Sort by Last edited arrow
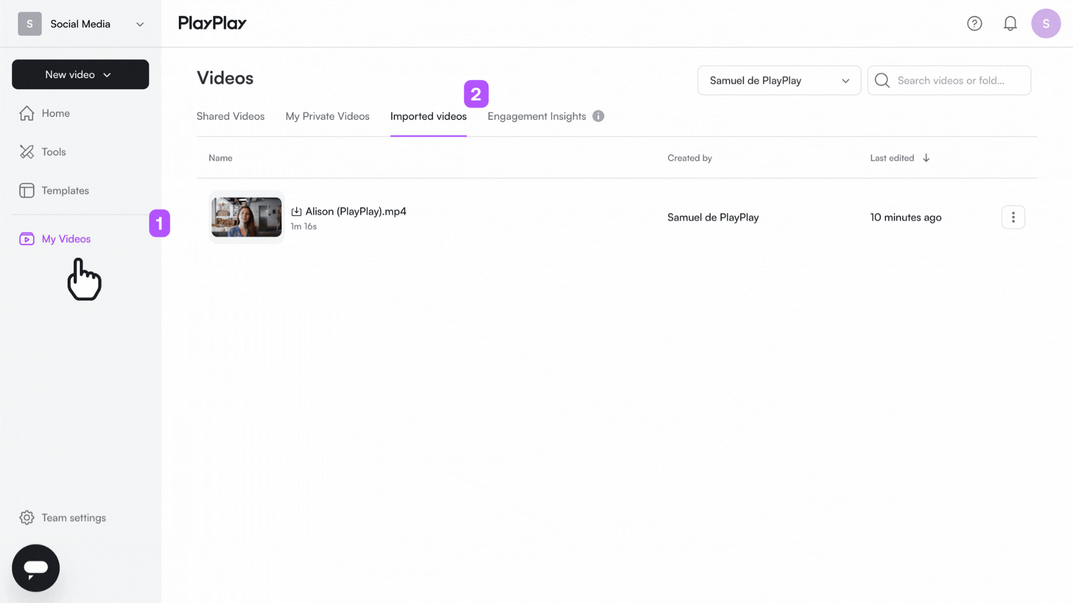 (x=926, y=158)
